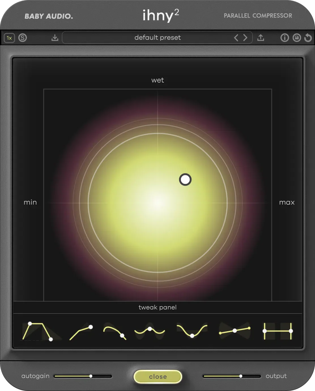This screenshot has height=391, width=315.
Task: Go to next preset with right chevron
Action: [245, 38]
